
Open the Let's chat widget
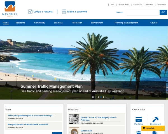153,128
